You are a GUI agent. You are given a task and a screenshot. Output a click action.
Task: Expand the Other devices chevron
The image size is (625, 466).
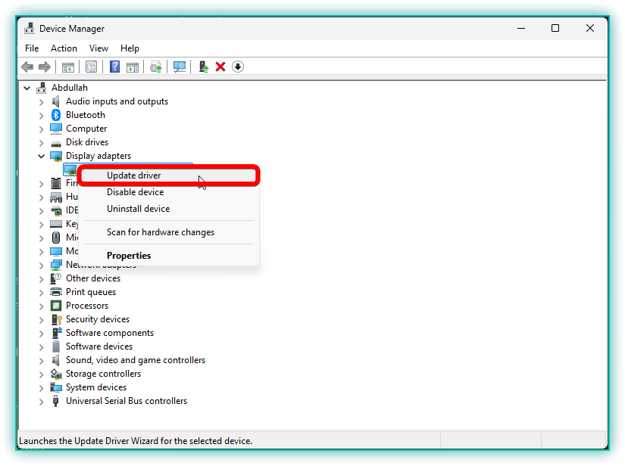click(41, 279)
